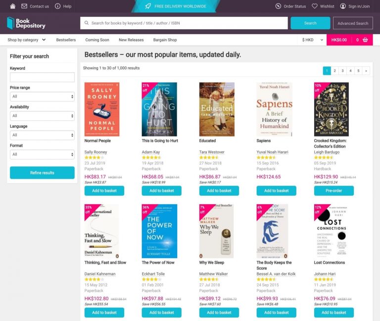Add The Body Keeps the Score to basket
The image size is (380, 321).
click(276, 313)
